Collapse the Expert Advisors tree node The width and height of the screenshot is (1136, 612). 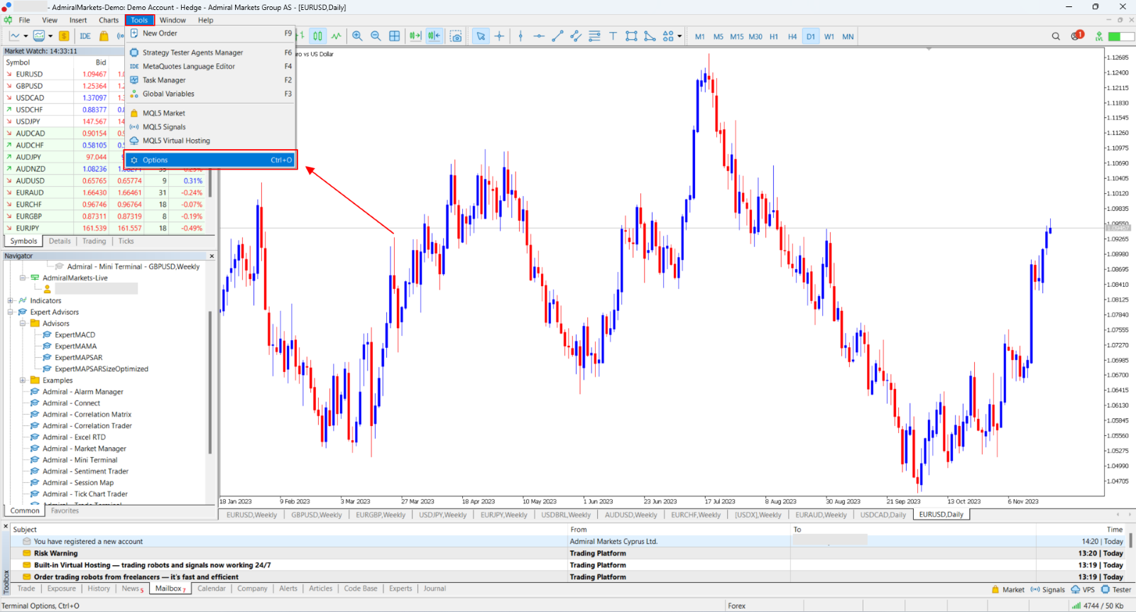11,312
